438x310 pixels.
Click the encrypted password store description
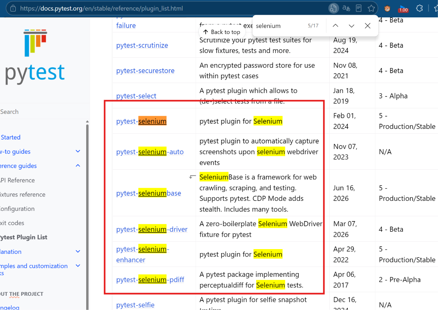click(257, 71)
